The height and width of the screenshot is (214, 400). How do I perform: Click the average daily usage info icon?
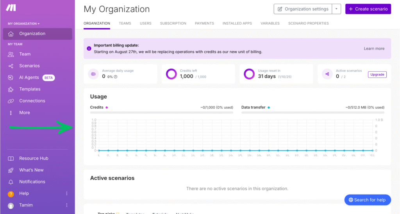116,77
